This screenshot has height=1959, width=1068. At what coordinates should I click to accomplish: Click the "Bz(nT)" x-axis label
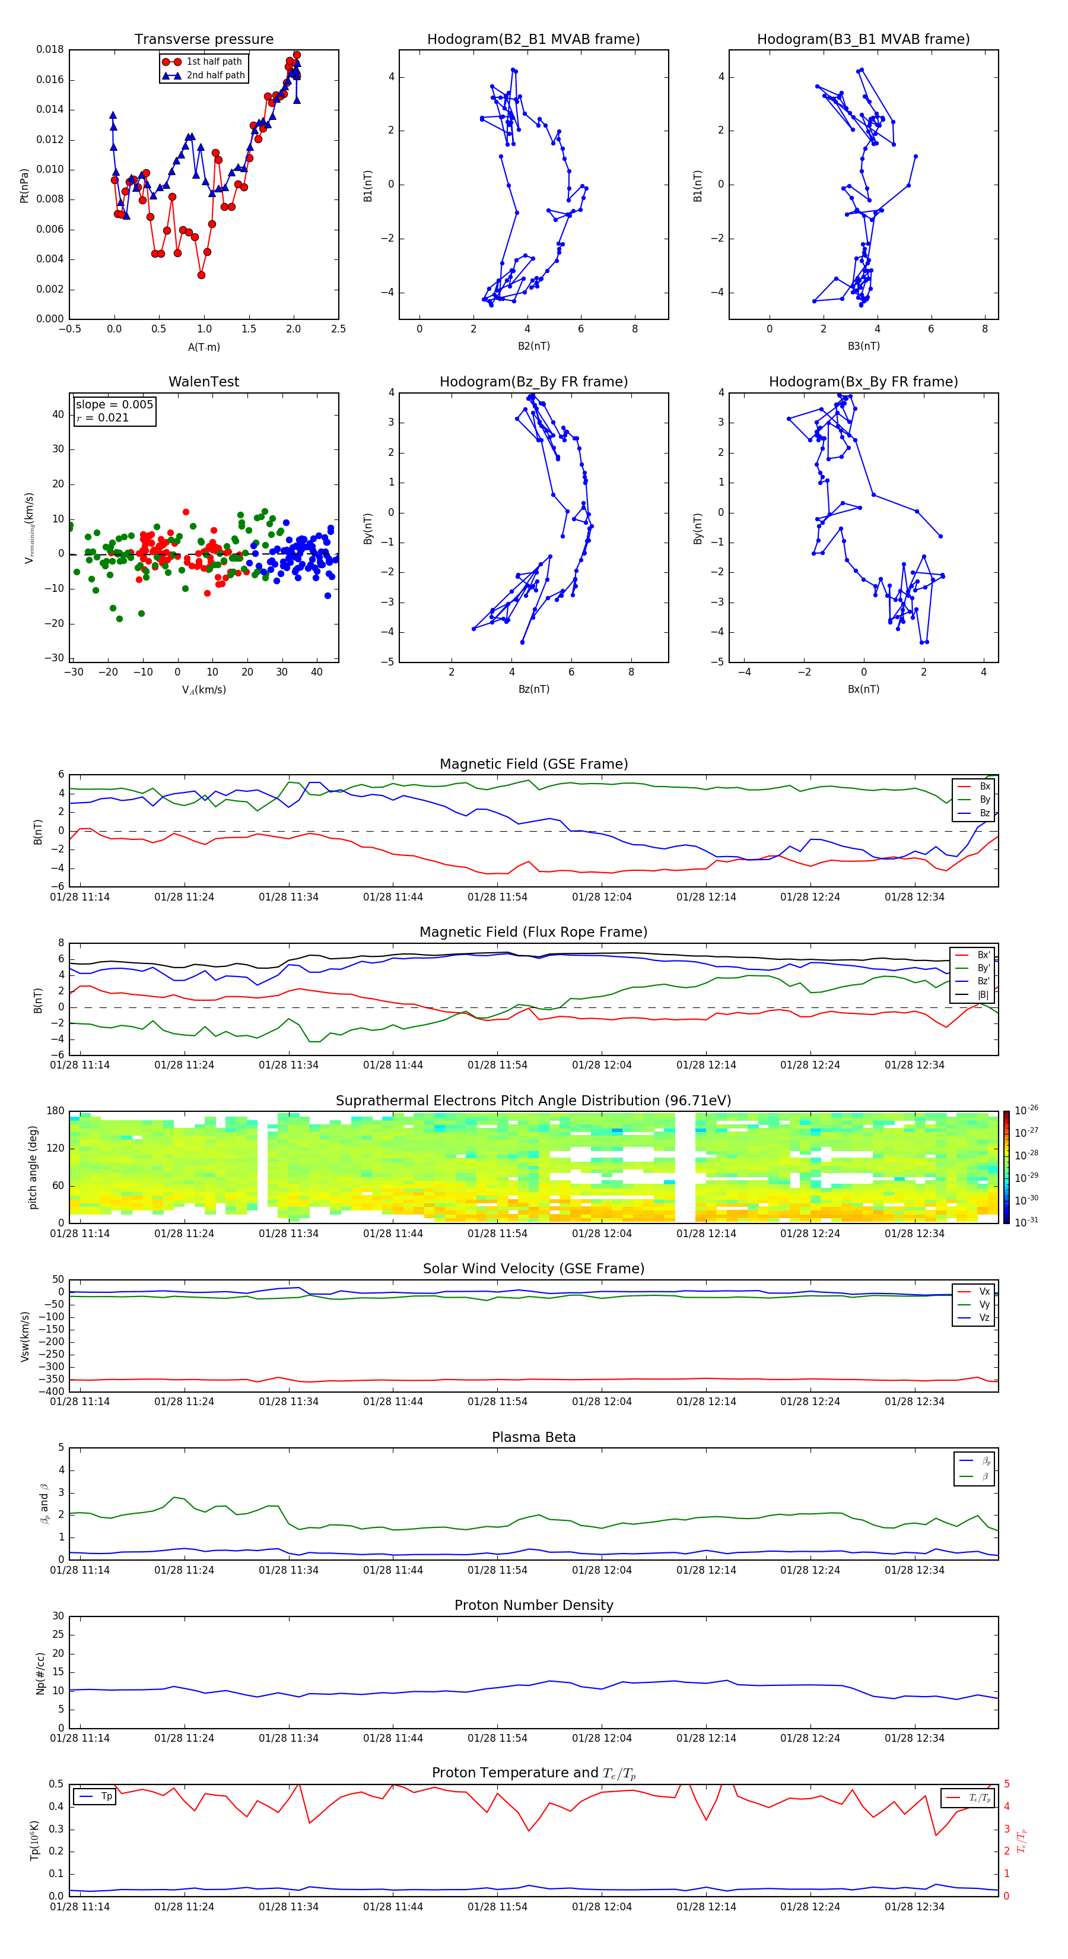pyautogui.click(x=533, y=689)
